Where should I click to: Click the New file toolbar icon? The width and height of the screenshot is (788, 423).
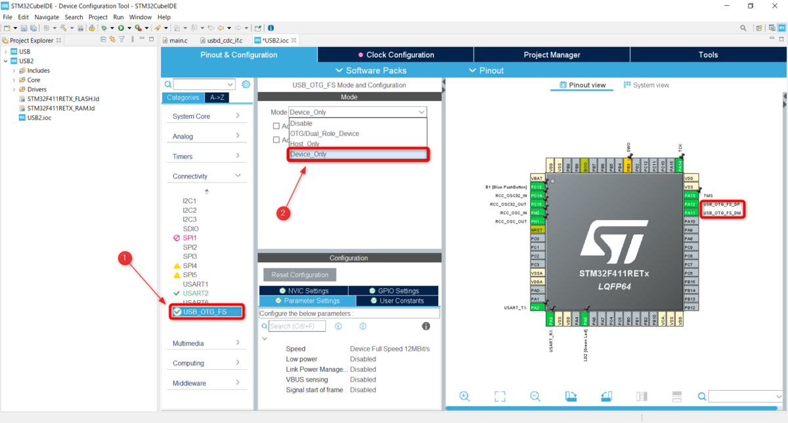(x=7, y=28)
